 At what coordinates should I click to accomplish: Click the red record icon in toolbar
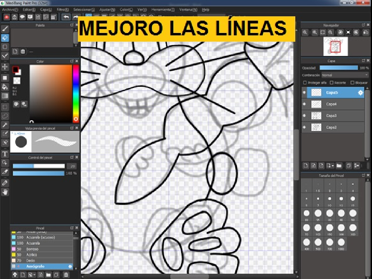[7, 17]
